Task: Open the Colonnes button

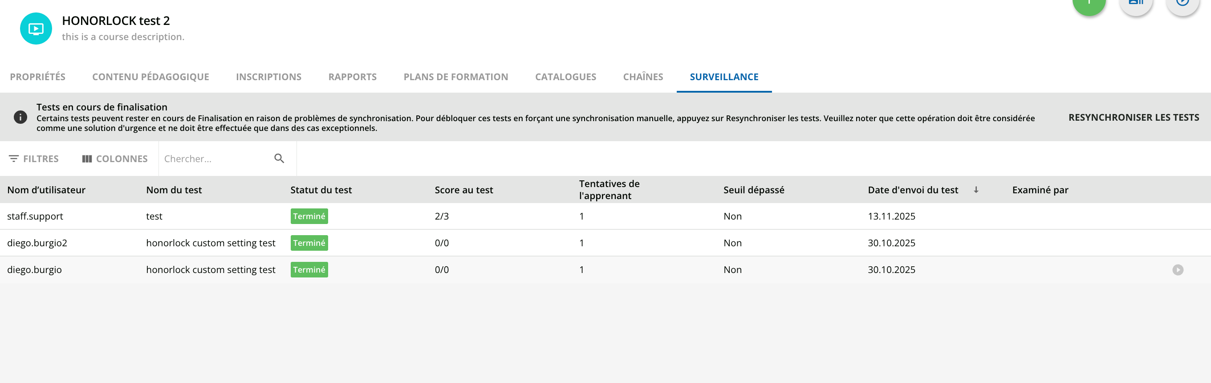Action: coord(115,159)
